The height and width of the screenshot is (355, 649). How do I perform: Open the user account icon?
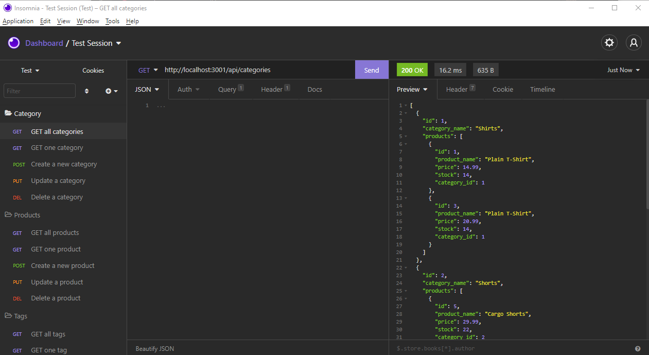(634, 43)
